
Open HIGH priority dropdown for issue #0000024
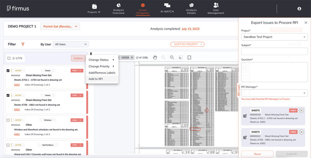pyautogui.click(x=77, y=120)
